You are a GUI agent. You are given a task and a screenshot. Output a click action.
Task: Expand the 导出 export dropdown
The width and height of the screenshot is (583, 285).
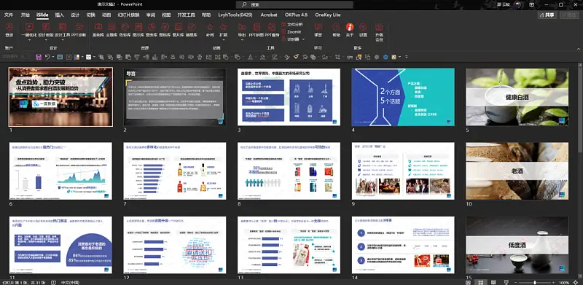point(242,40)
